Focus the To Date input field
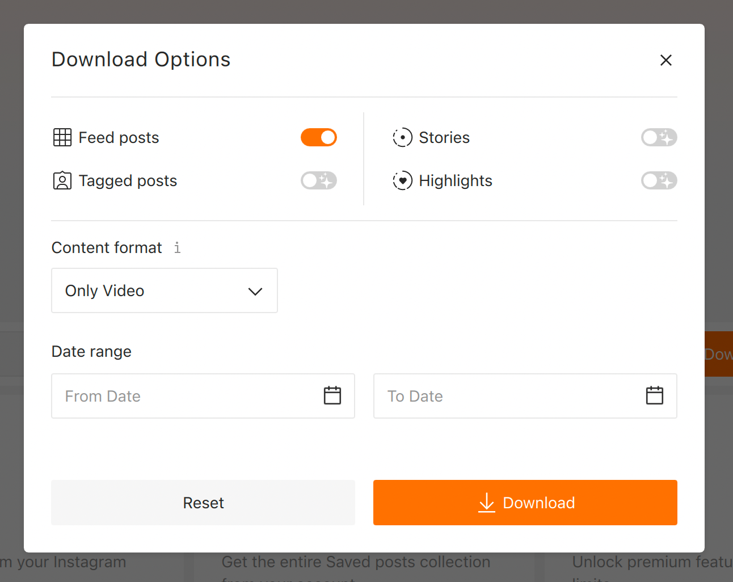This screenshot has width=733, height=582. (508, 396)
